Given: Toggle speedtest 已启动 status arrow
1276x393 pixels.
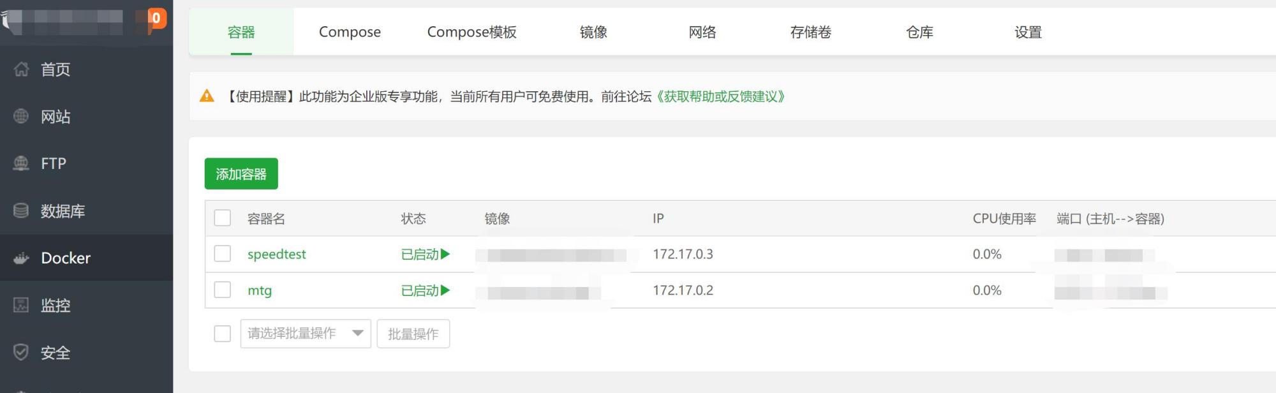Looking at the screenshot, I should point(445,254).
